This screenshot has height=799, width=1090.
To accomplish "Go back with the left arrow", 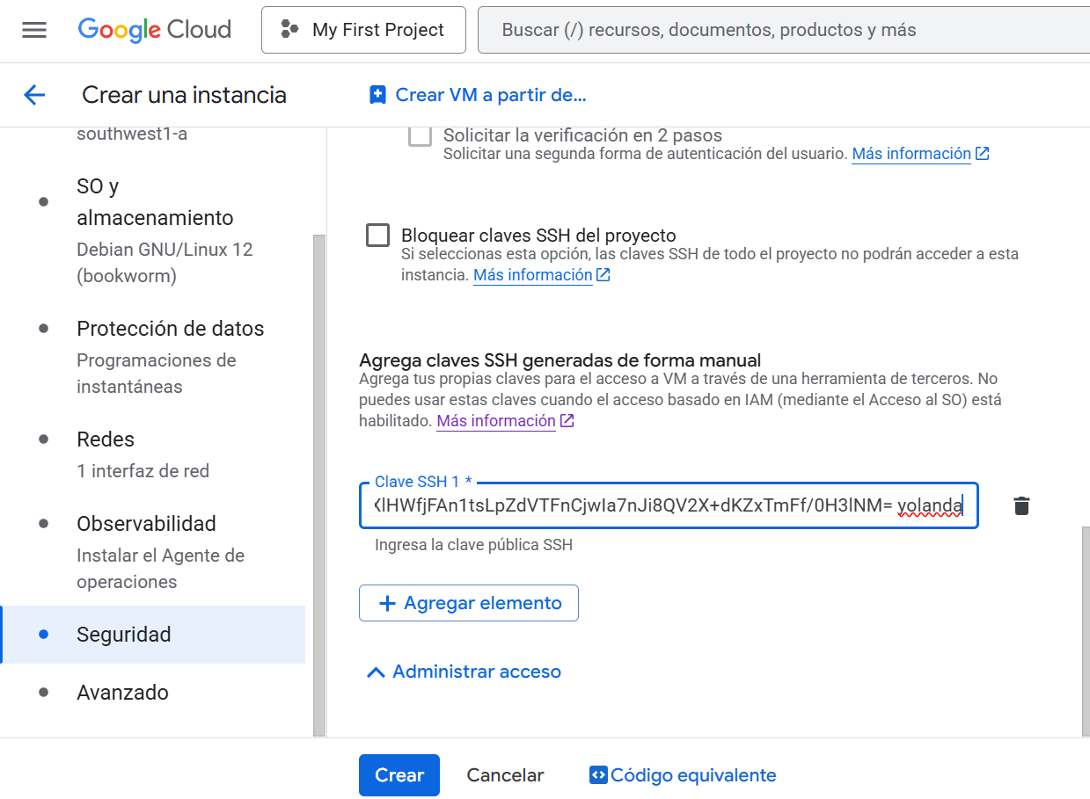I will point(34,95).
